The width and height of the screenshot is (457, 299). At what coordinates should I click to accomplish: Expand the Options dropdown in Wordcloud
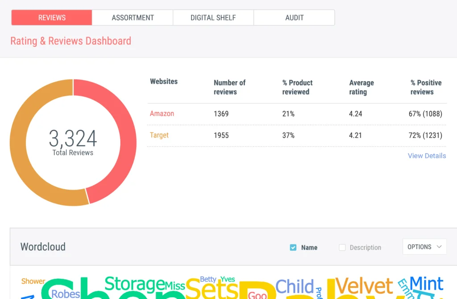click(424, 247)
